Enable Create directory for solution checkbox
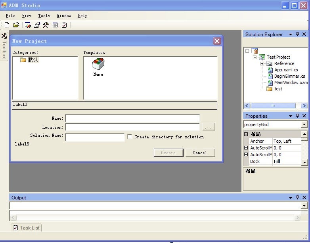The height and width of the screenshot is (243, 310). point(130,137)
